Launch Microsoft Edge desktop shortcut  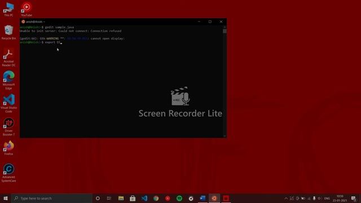(8, 80)
